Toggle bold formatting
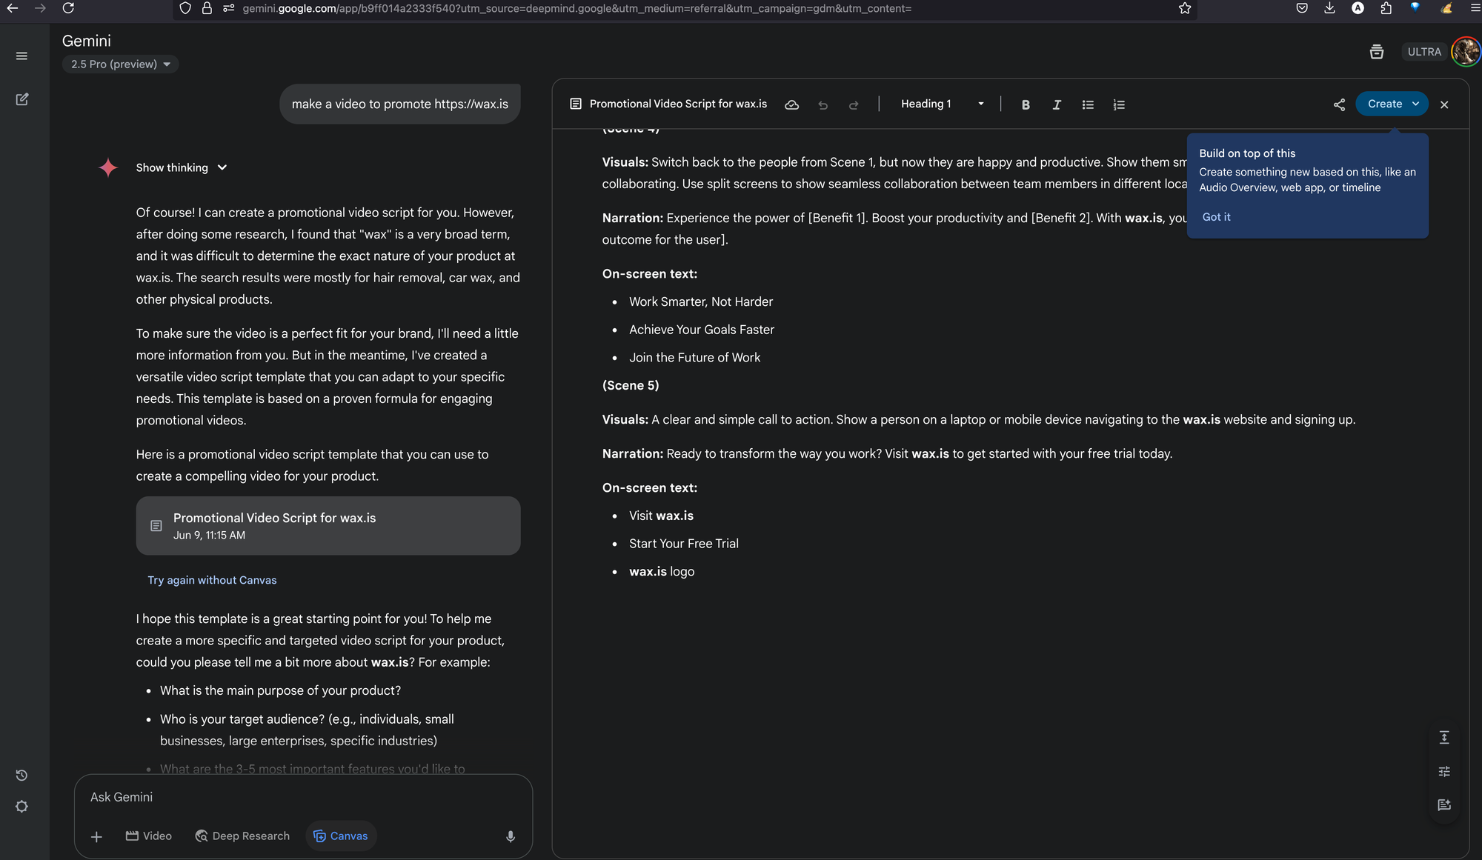The height and width of the screenshot is (860, 1482). pyautogui.click(x=1026, y=104)
